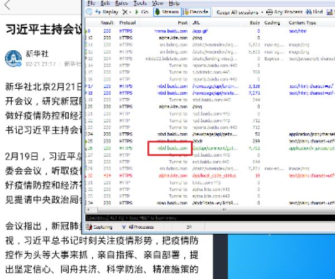Select session 25 with URL /abdr

pos(210,141)
